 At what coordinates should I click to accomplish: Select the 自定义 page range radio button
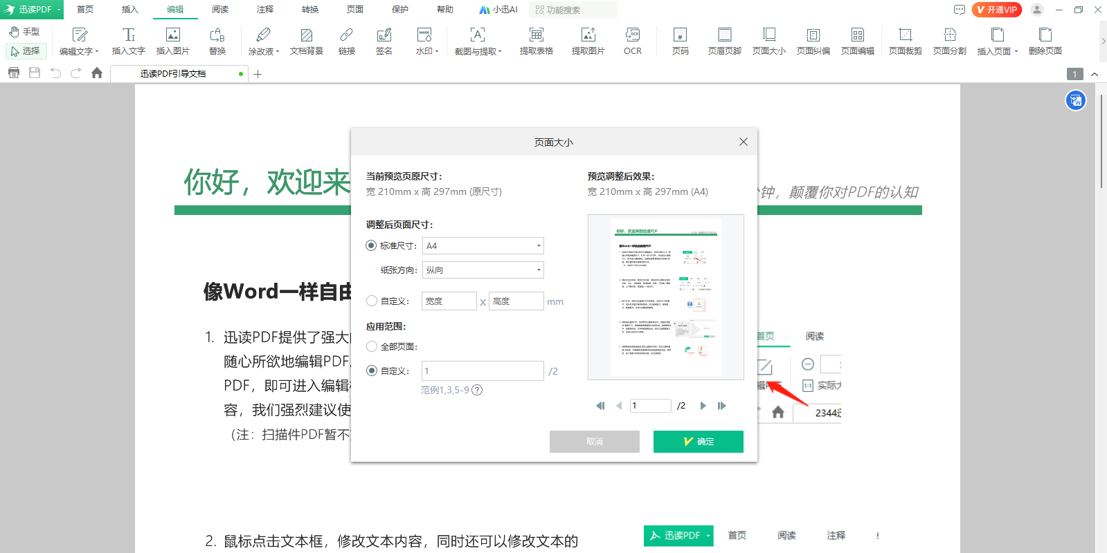[372, 371]
